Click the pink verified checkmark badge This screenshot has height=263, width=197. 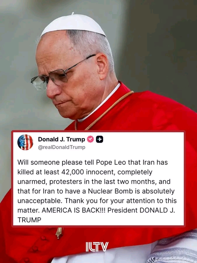90,139
